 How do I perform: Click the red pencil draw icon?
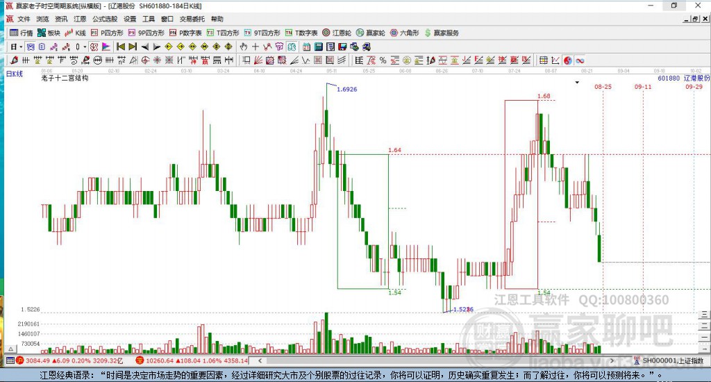coord(14,60)
